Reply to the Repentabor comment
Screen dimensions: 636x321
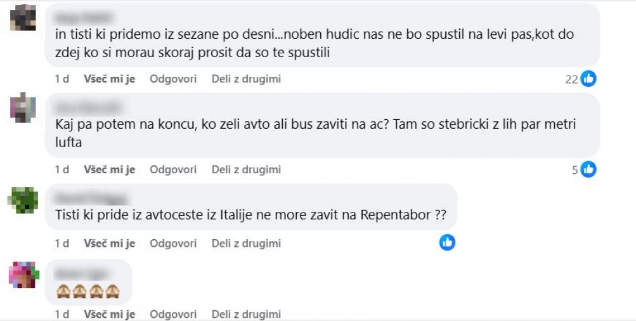coord(173,244)
